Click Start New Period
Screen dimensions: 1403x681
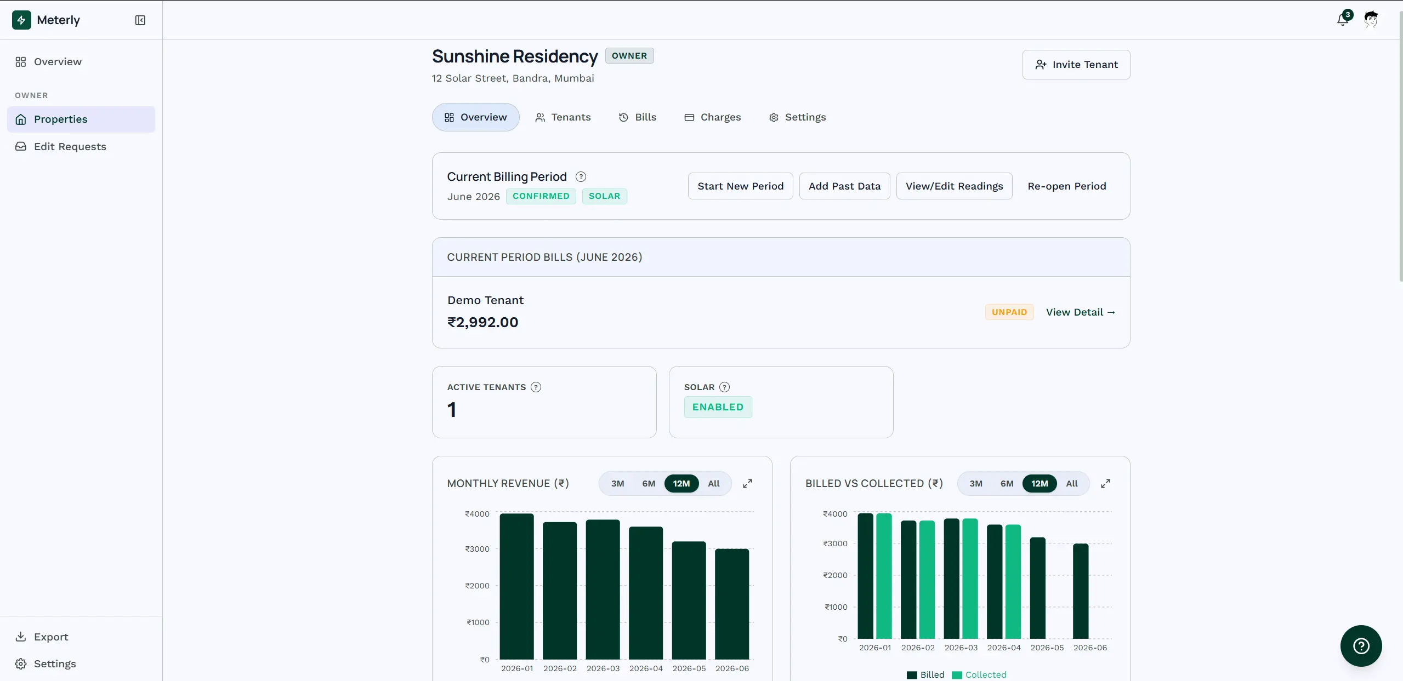[x=740, y=186]
